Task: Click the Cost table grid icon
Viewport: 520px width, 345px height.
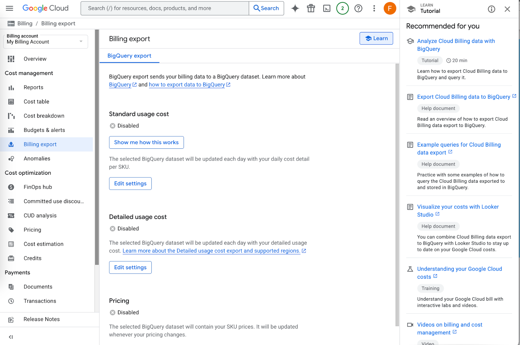Action: (11, 102)
